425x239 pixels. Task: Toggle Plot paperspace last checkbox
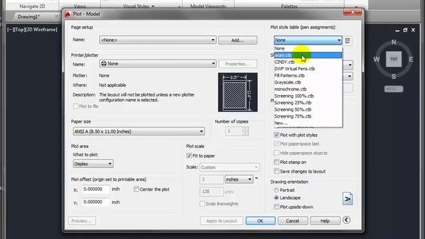pos(276,143)
